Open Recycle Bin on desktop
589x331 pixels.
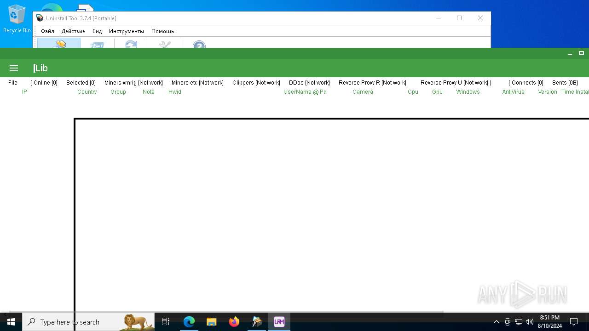tap(17, 19)
